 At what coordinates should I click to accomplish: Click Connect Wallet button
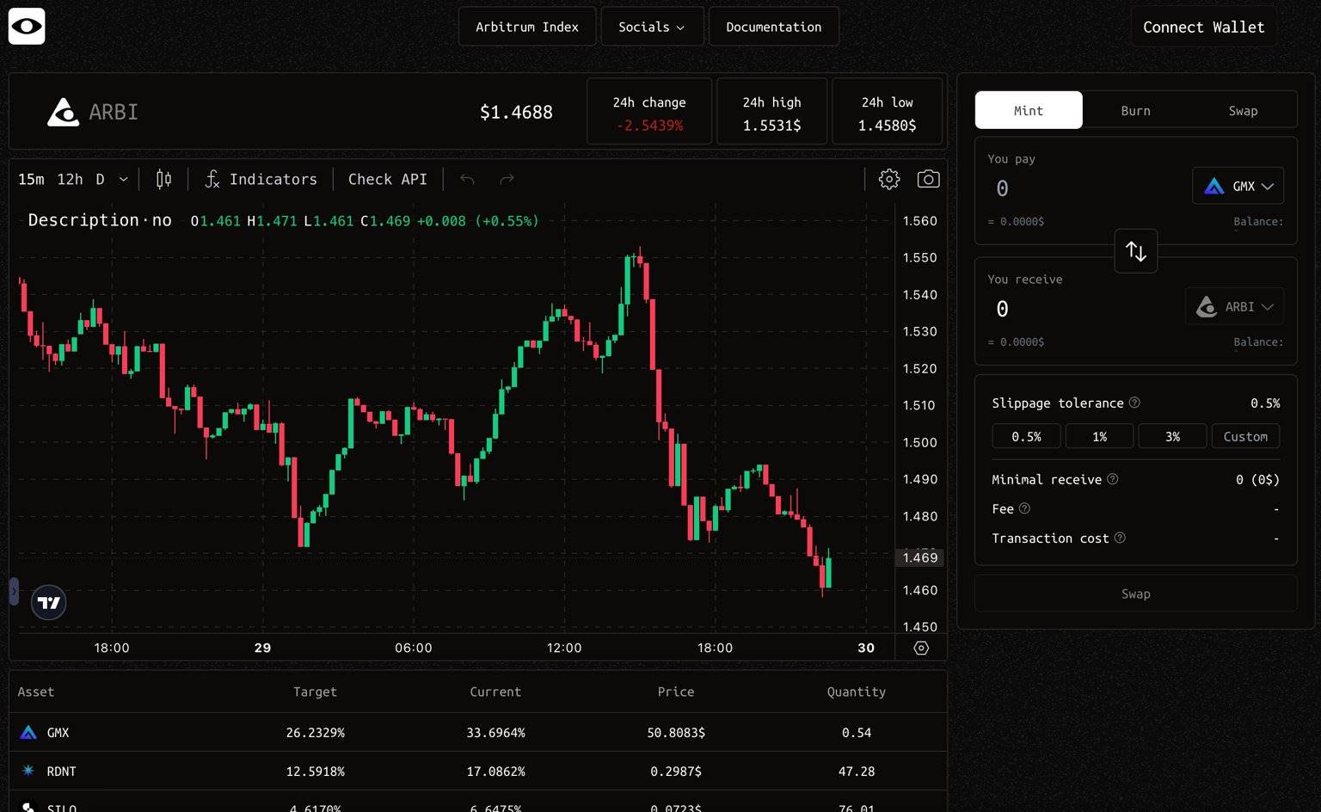[1204, 27]
